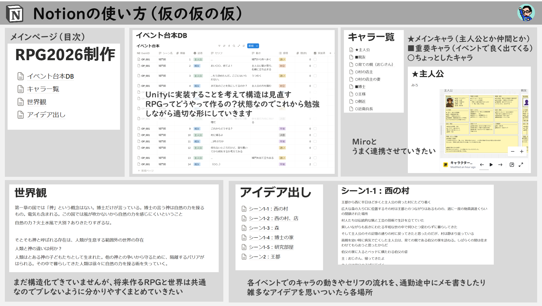This screenshot has width=542, height=306.
Task: Open the ■親友 character page
Action: tap(360, 57)
